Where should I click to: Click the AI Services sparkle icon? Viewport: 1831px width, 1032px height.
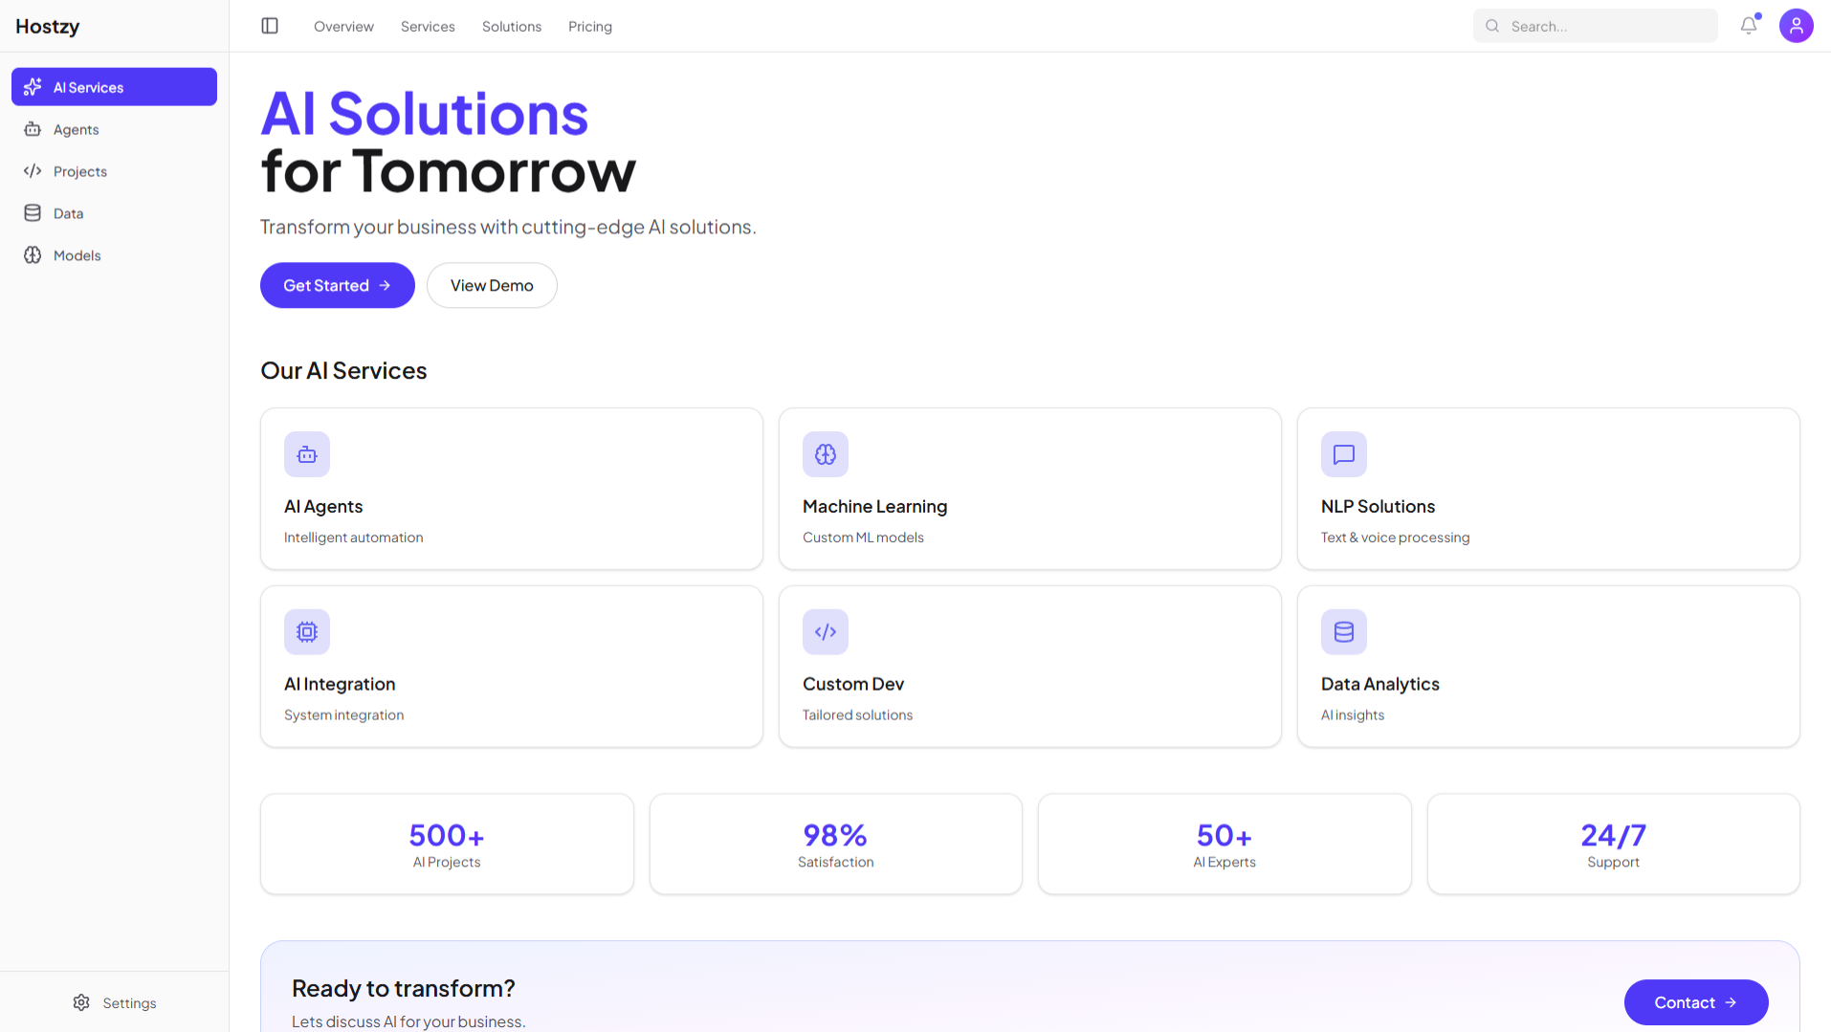[x=33, y=87]
